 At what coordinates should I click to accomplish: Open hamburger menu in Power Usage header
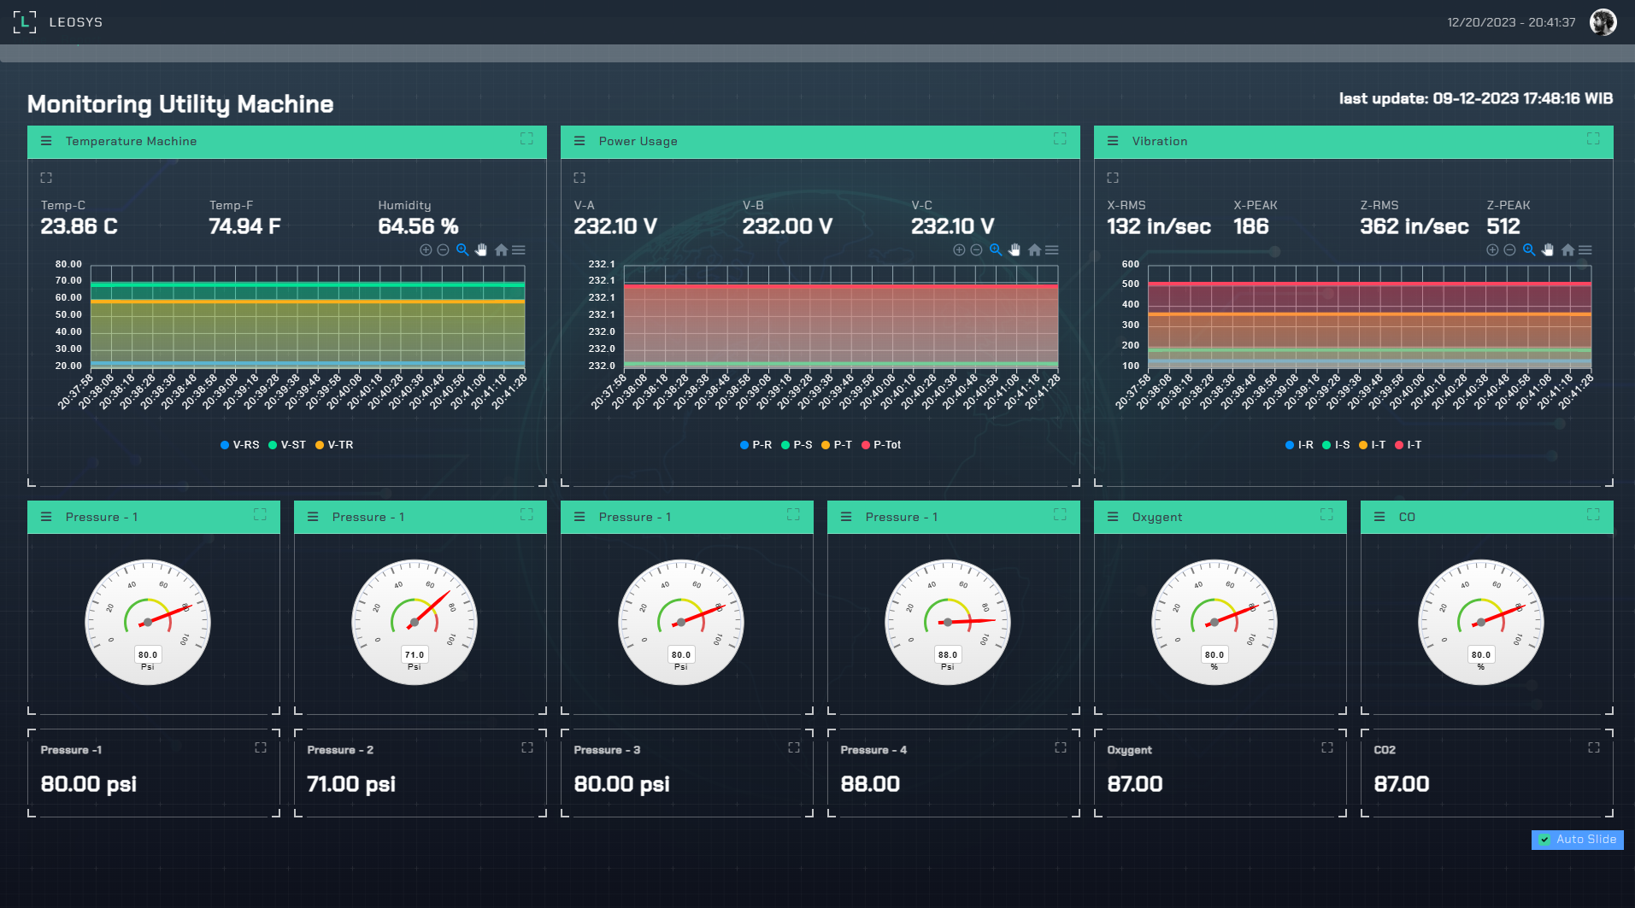pos(579,141)
